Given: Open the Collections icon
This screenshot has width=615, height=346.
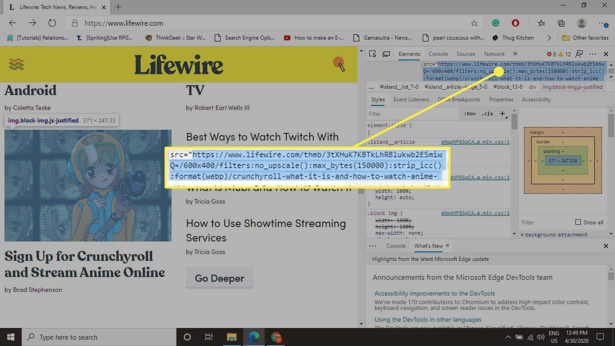Looking at the screenshot, I should tap(561, 23).
